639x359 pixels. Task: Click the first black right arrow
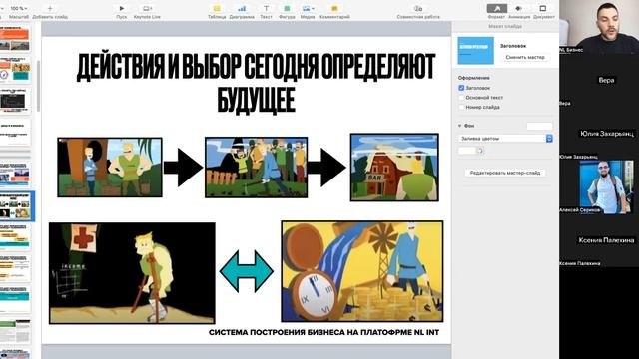(183, 168)
